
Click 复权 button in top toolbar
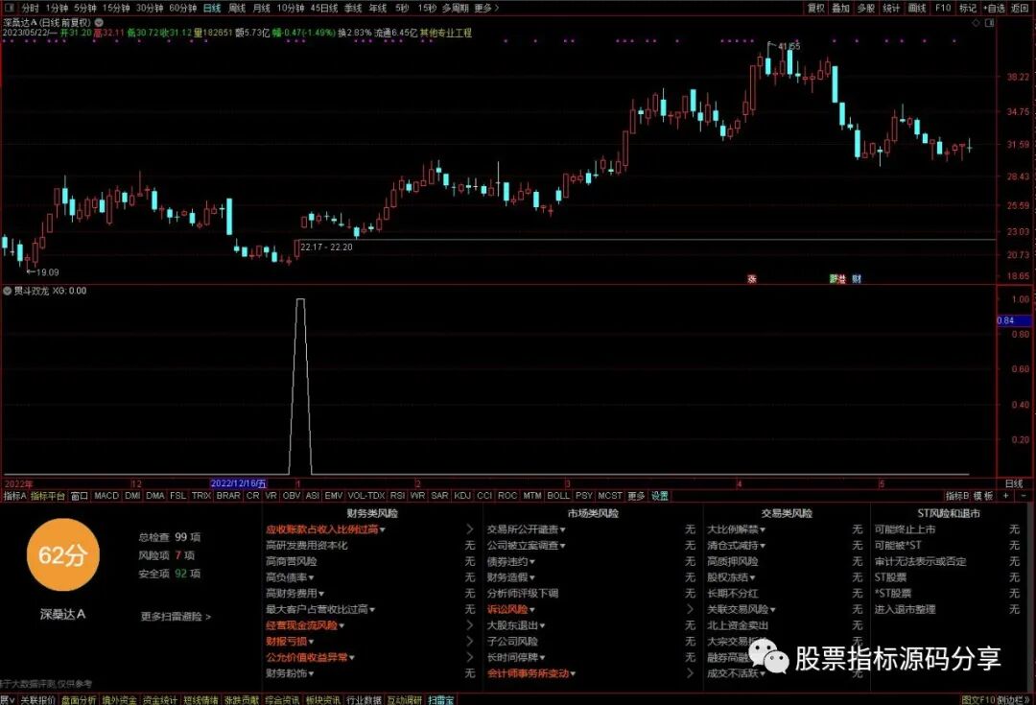tap(816, 8)
